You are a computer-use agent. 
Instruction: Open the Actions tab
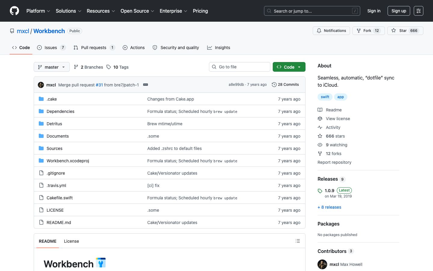[134, 48]
